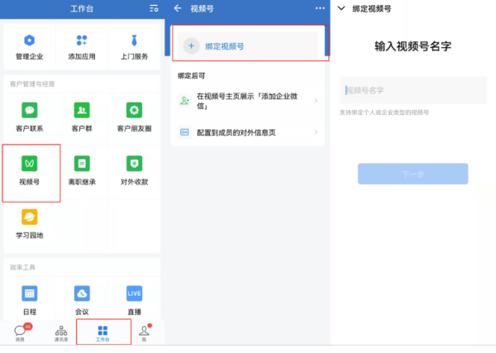Image resolution: width=496 pixels, height=353 pixels.
Task: Click the 绑定视频号 (Bind Channel) button
Action: coord(250,47)
